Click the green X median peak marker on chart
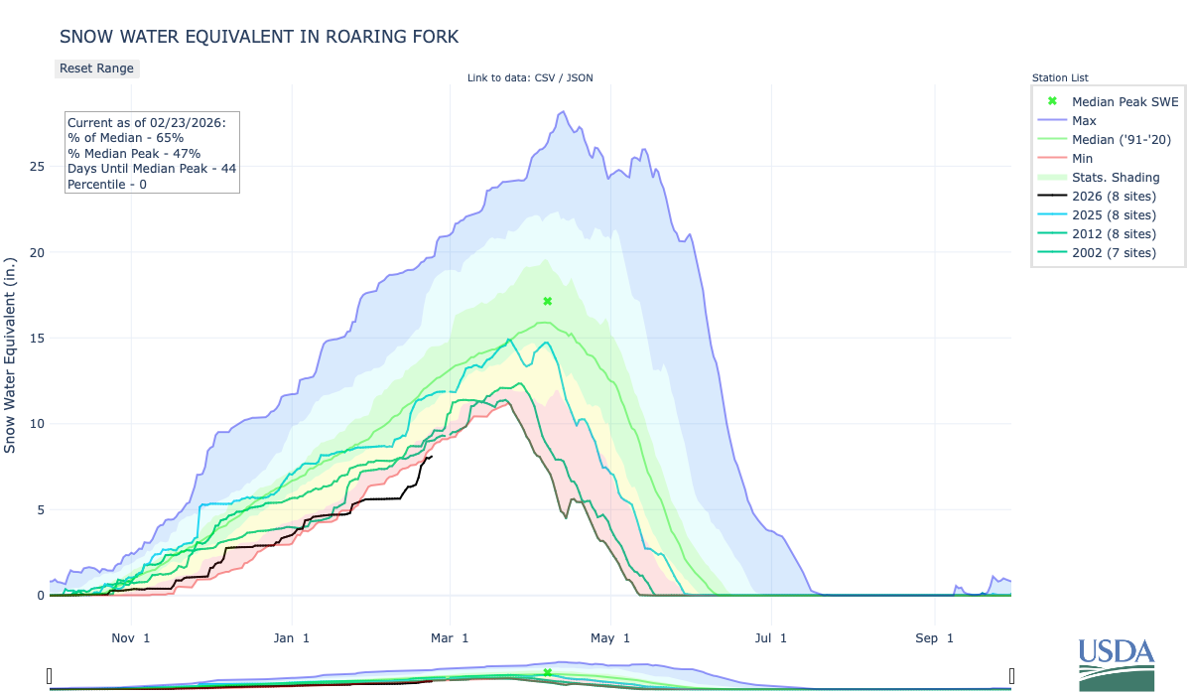Viewport: 1191px width, 695px height. pyautogui.click(x=547, y=301)
